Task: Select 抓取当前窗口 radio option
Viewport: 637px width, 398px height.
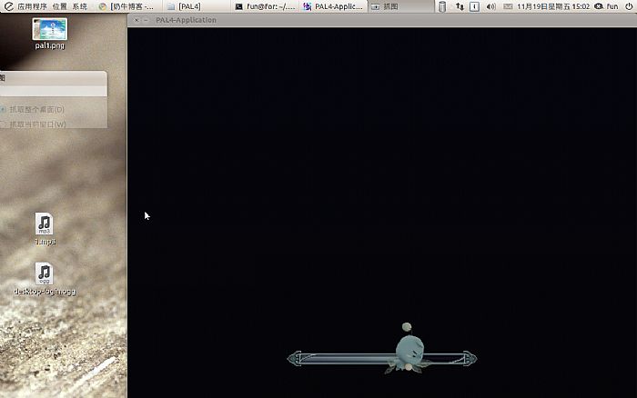Action: 33,124
